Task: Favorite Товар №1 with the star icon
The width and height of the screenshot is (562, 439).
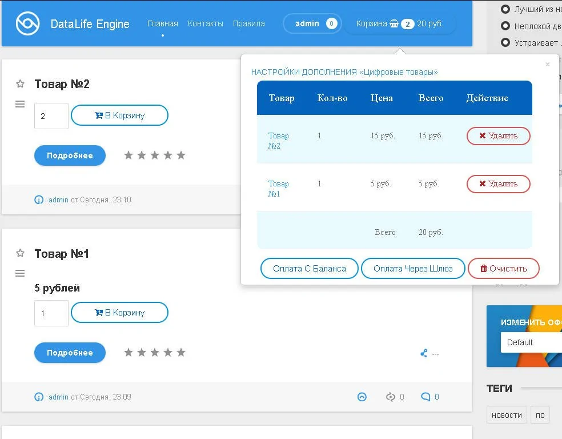Action: point(20,253)
